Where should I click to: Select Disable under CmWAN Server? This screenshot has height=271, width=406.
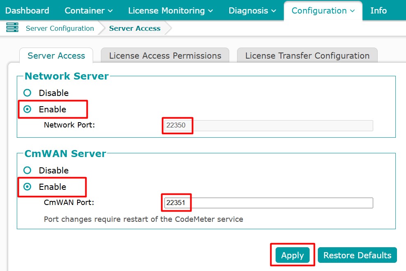27,171
